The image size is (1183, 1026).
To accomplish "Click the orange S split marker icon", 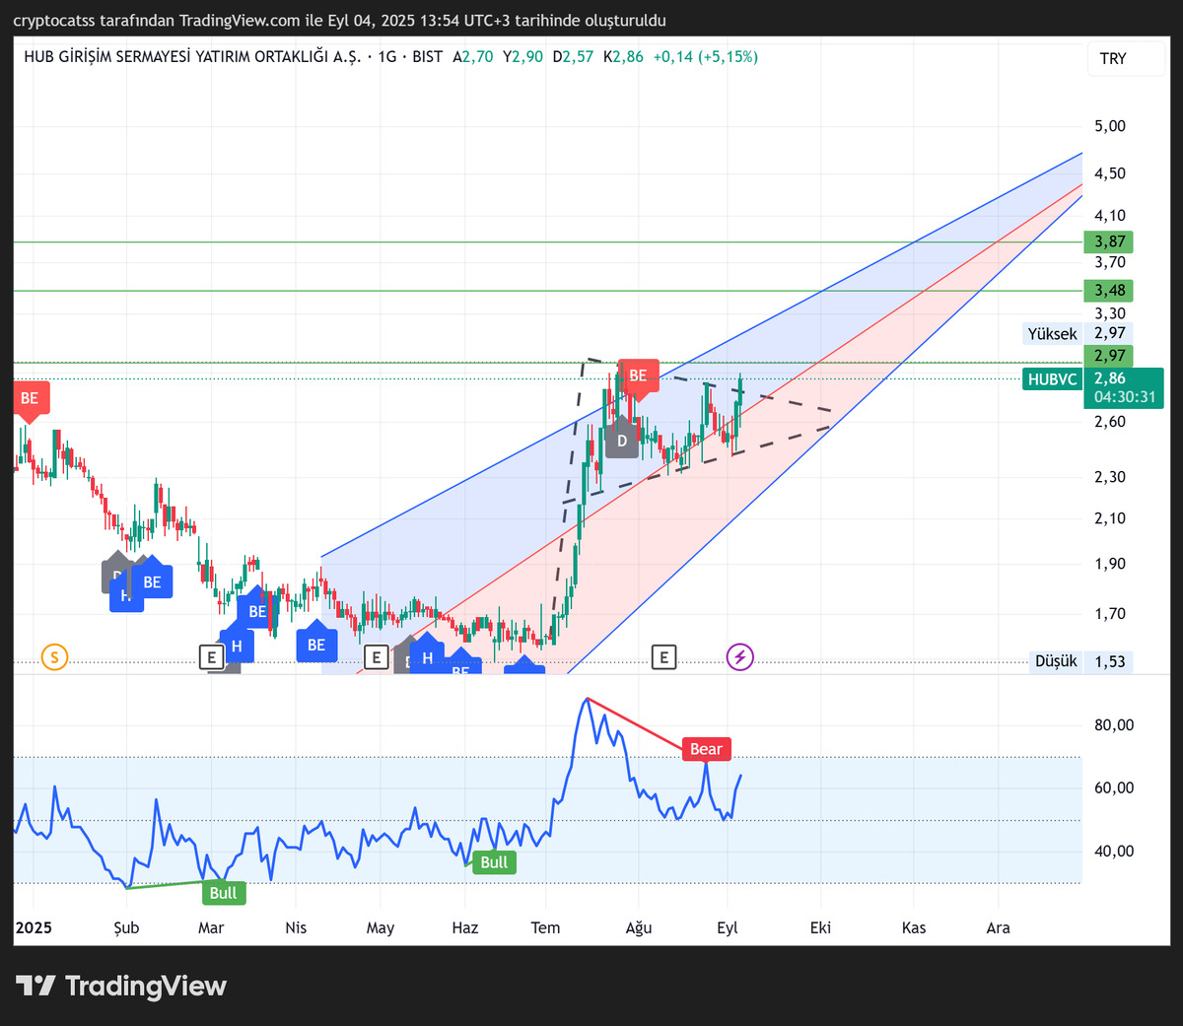I will pyautogui.click(x=54, y=656).
